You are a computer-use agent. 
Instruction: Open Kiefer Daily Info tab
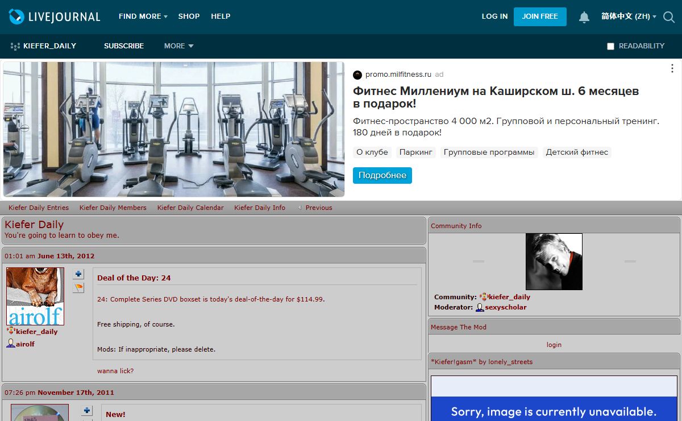(260, 208)
